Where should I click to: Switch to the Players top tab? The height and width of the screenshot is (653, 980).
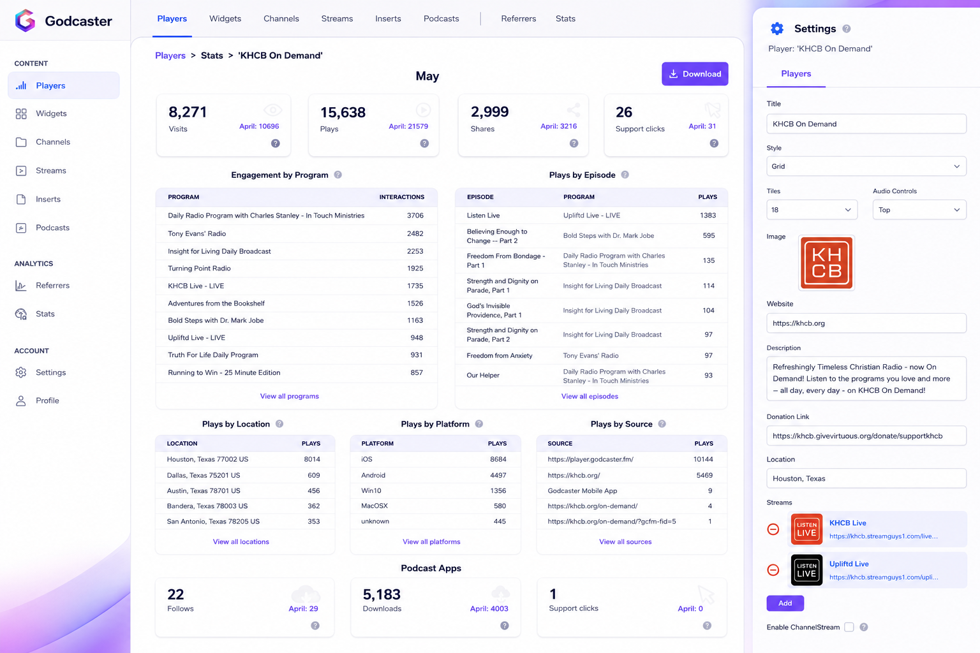(x=172, y=18)
